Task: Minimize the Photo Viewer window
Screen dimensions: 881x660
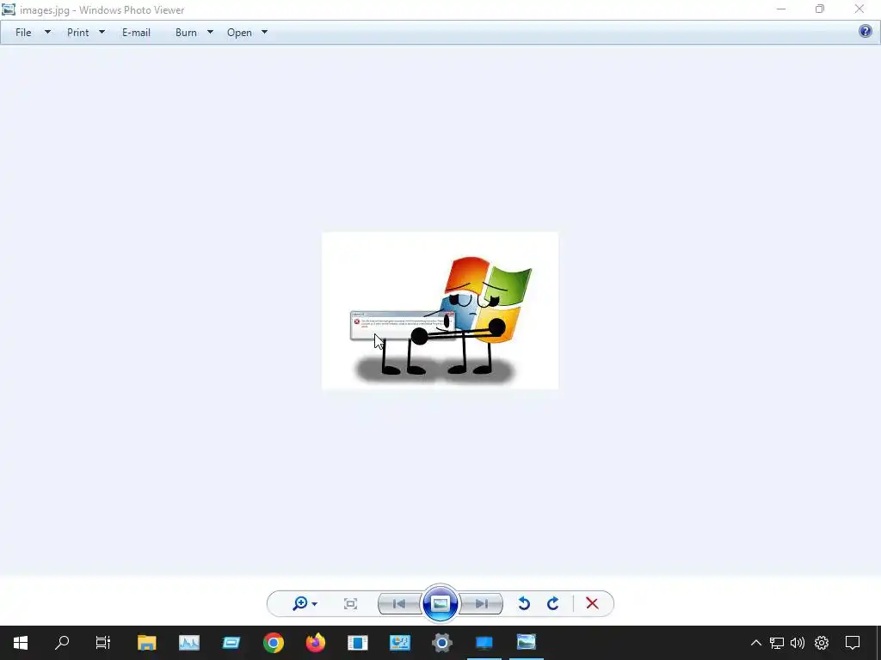Action: pos(781,9)
